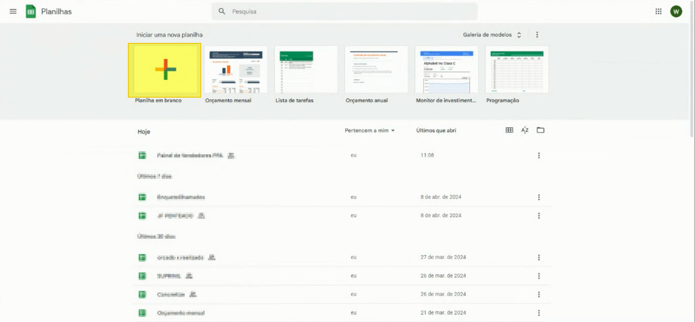Image resolution: width=695 pixels, height=322 pixels.
Task: Click the sheet icon in the 27 de mar. row
Action: (142, 258)
